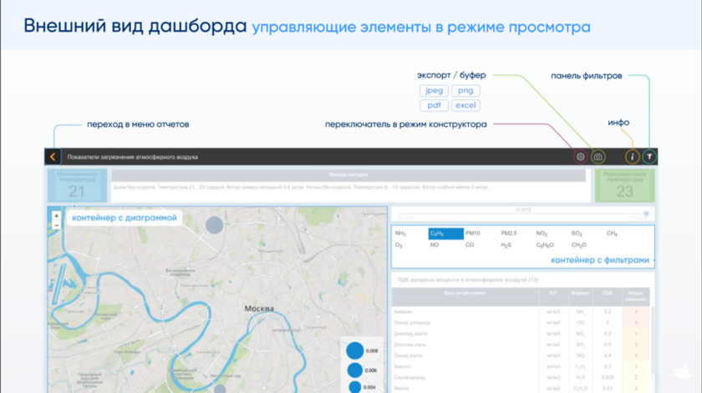Click the orange back arrow to reports menu
The height and width of the screenshot is (393, 702).
tap(53, 157)
